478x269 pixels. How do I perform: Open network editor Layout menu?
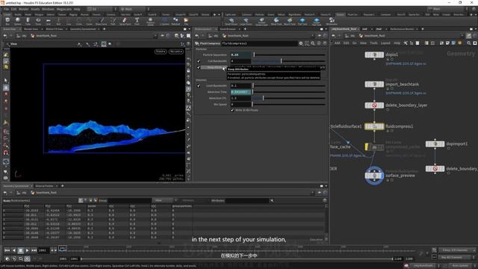[385, 43]
